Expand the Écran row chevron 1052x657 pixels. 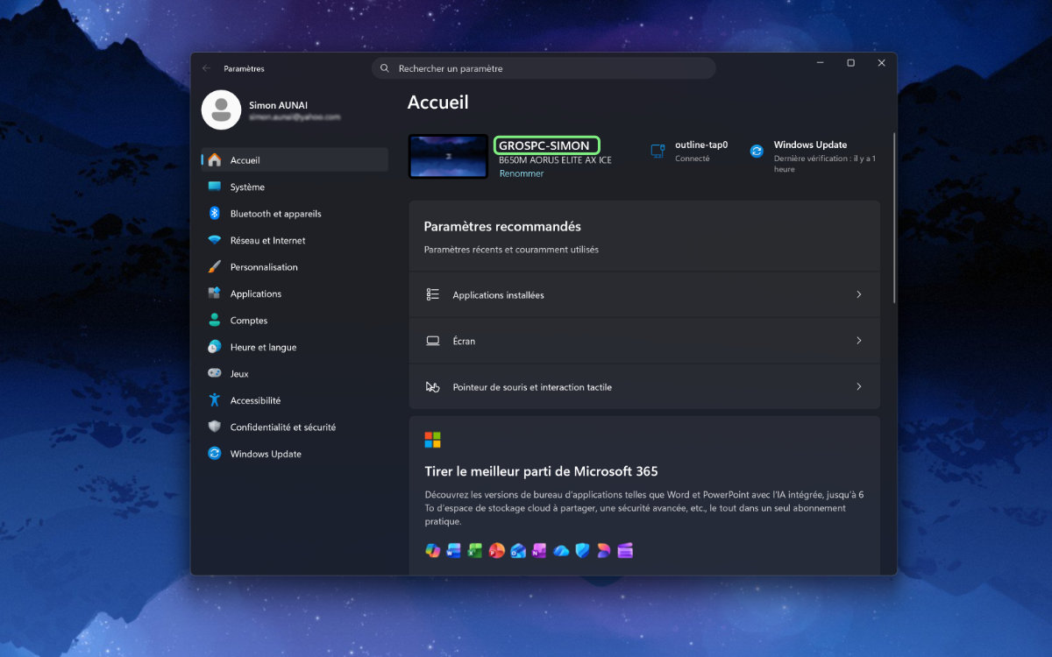click(x=859, y=341)
